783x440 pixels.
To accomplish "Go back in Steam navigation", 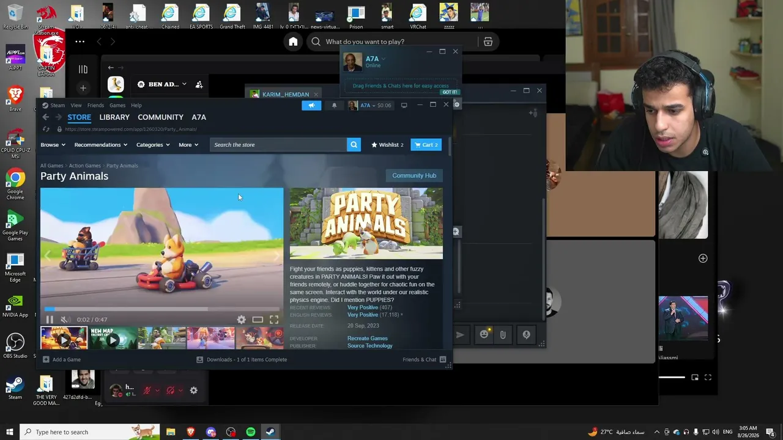I will pyautogui.click(x=46, y=117).
